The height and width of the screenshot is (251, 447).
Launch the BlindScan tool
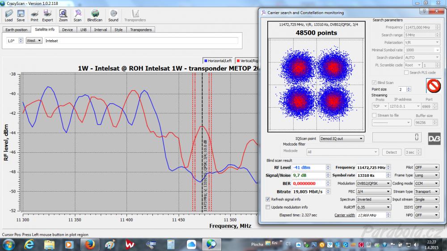click(x=95, y=15)
